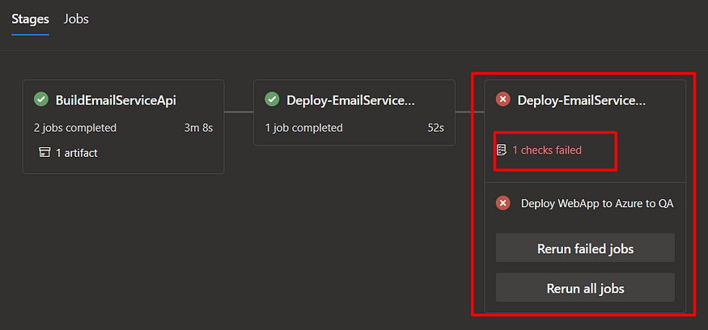Click the Rerun all jobs button
The height and width of the screenshot is (330, 708).
click(x=585, y=288)
